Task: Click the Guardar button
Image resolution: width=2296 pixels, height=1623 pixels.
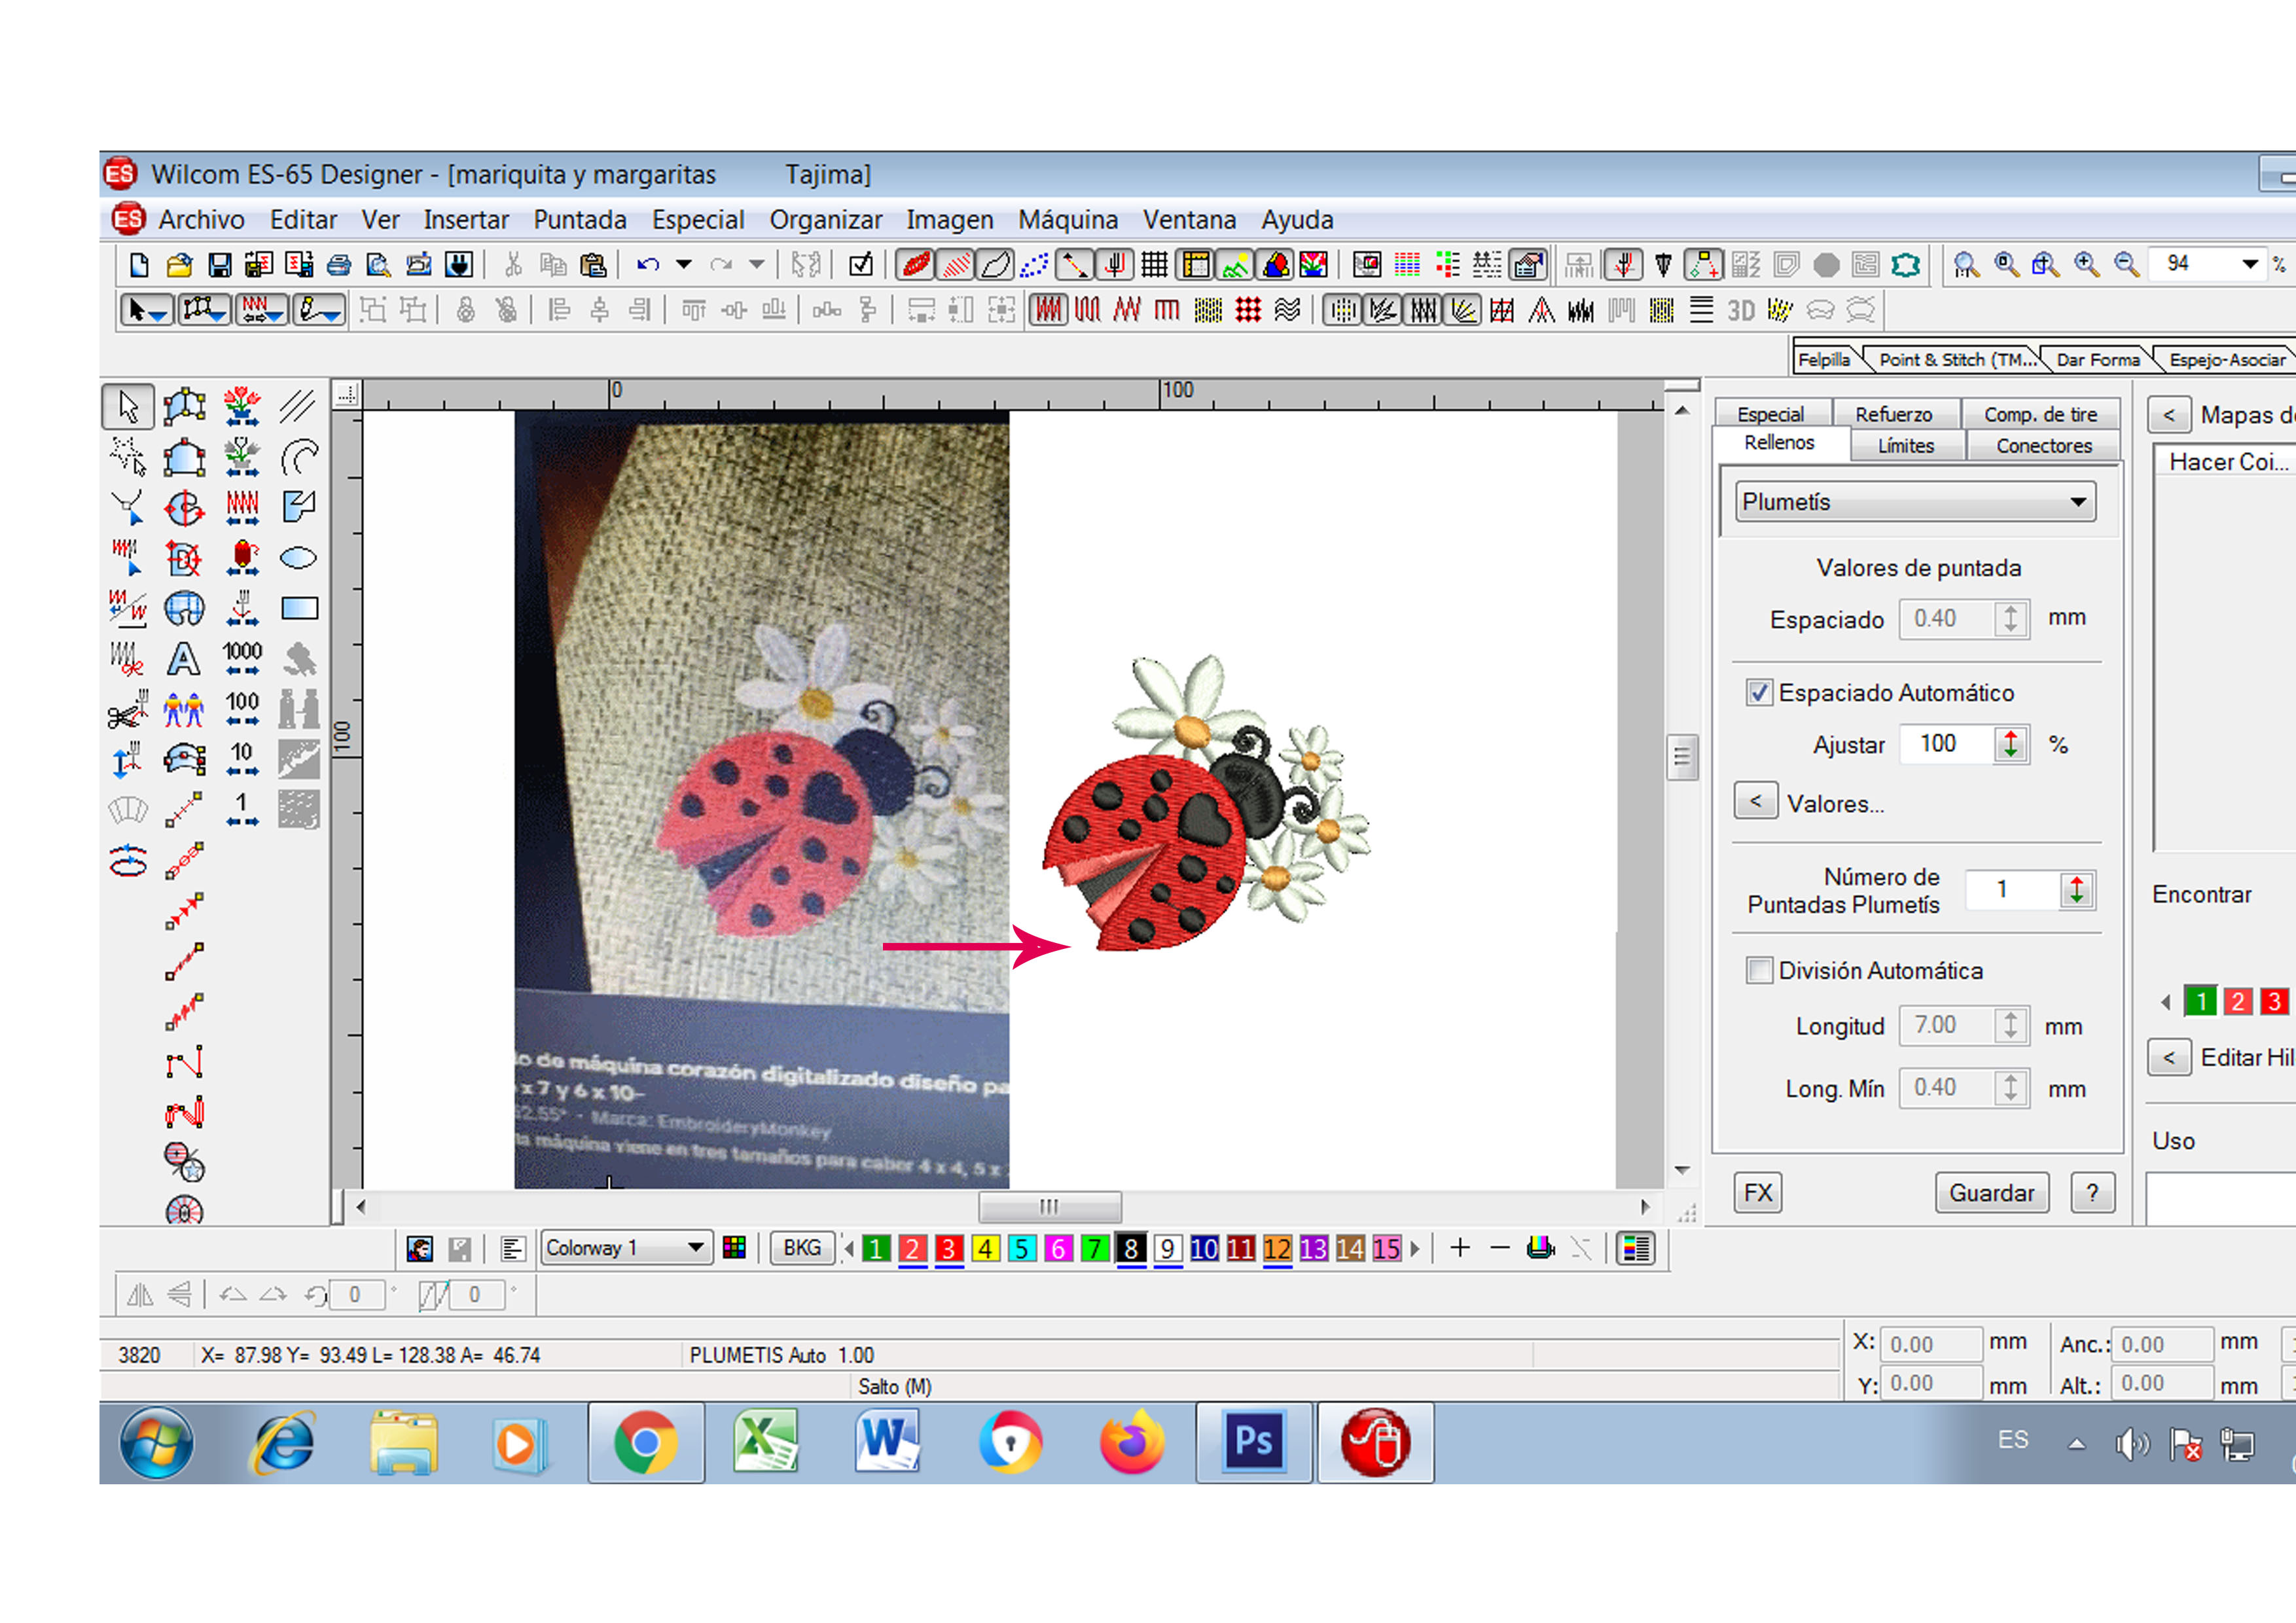Action: (x=1992, y=1193)
